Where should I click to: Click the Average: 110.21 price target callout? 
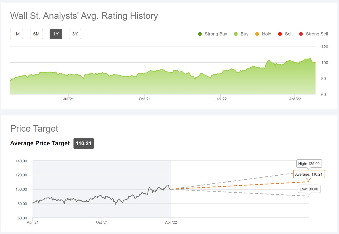coord(309,174)
